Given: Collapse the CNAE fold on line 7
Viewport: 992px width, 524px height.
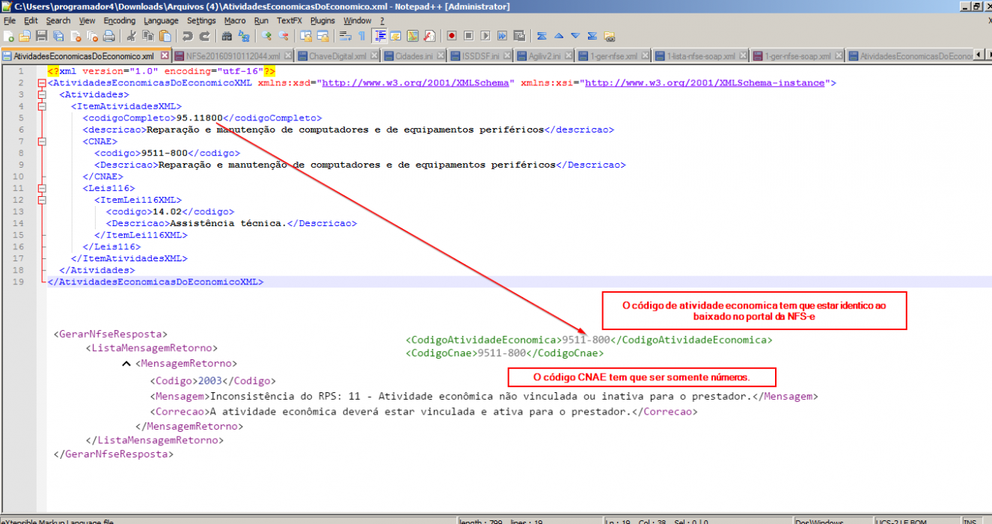Looking at the screenshot, I should (41, 141).
